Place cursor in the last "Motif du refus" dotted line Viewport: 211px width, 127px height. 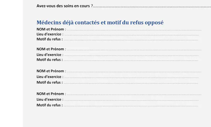pos(131,106)
